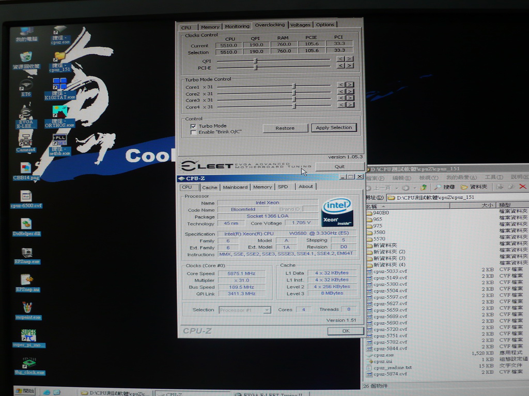Click the Quit button in E-LEET
The width and height of the screenshot is (529, 396).
click(x=340, y=167)
